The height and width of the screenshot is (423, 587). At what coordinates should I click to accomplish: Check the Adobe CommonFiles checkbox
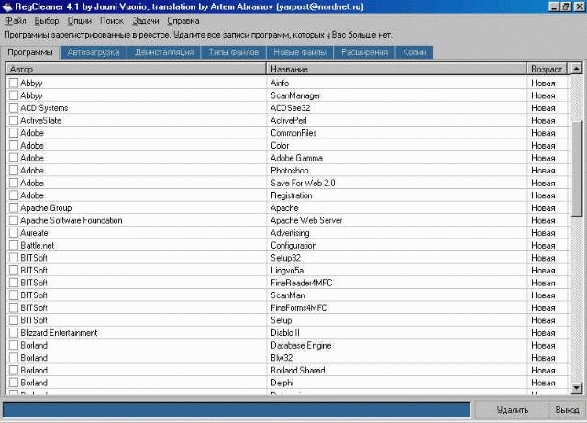pyautogui.click(x=14, y=133)
